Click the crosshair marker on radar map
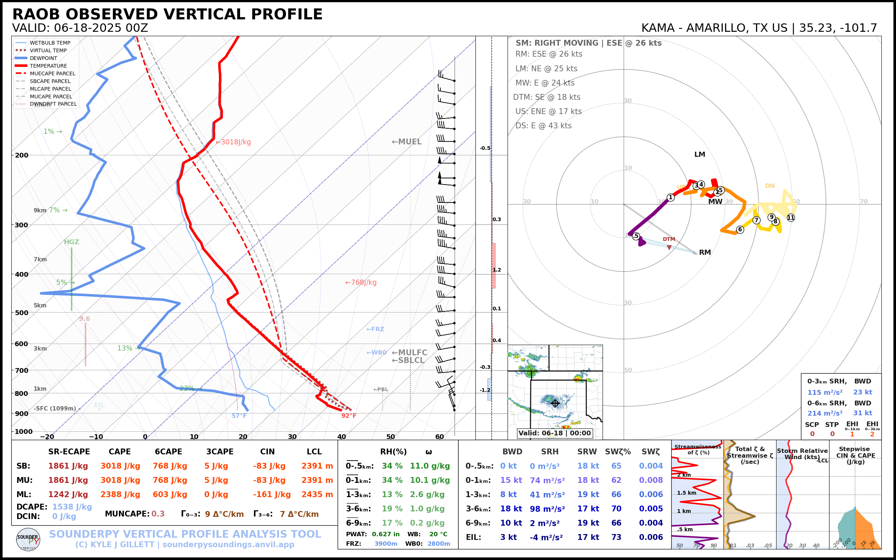The width and height of the screenshot is (896, 560). coord(555,403)
